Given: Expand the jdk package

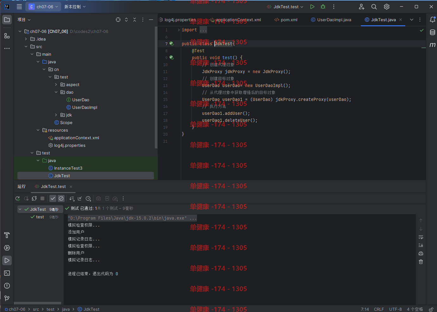Looking at the screenshot, I should pyautogui.click(x=56, y=115).
